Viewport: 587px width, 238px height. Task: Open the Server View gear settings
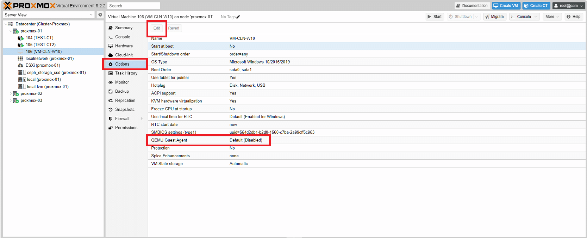tap(100, 15)
